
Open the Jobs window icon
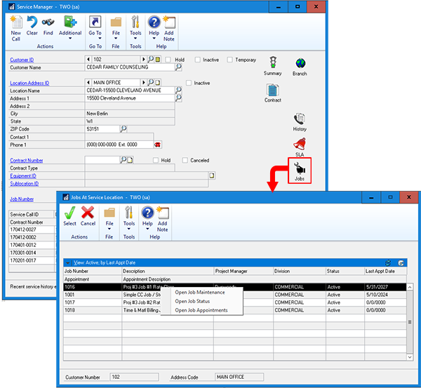300,169
